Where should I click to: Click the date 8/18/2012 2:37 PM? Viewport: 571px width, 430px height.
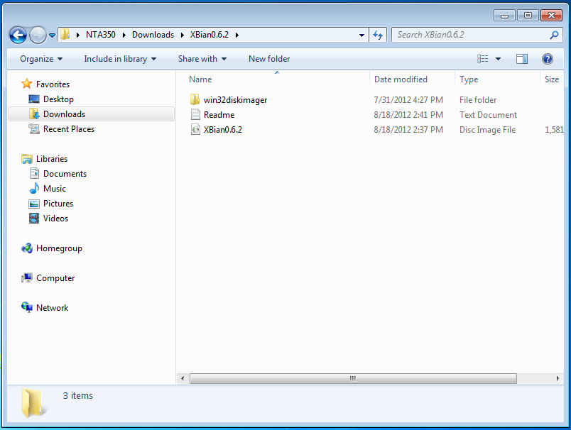408,130
